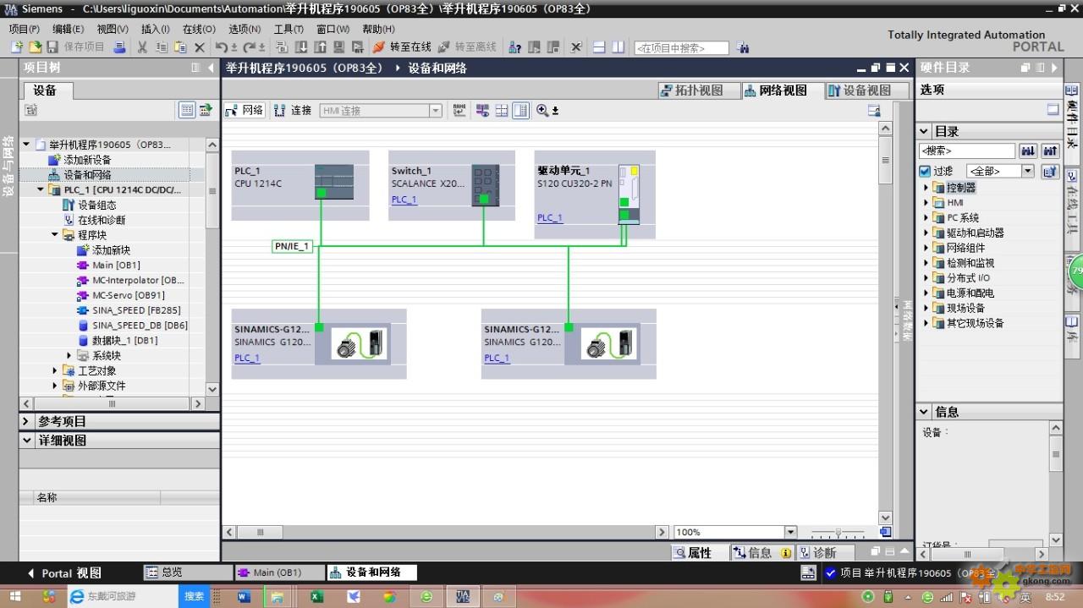Toggle the project tree details view button
Image resolution: width=1083 pixels, height=608 pixels.
click(187, 110)
